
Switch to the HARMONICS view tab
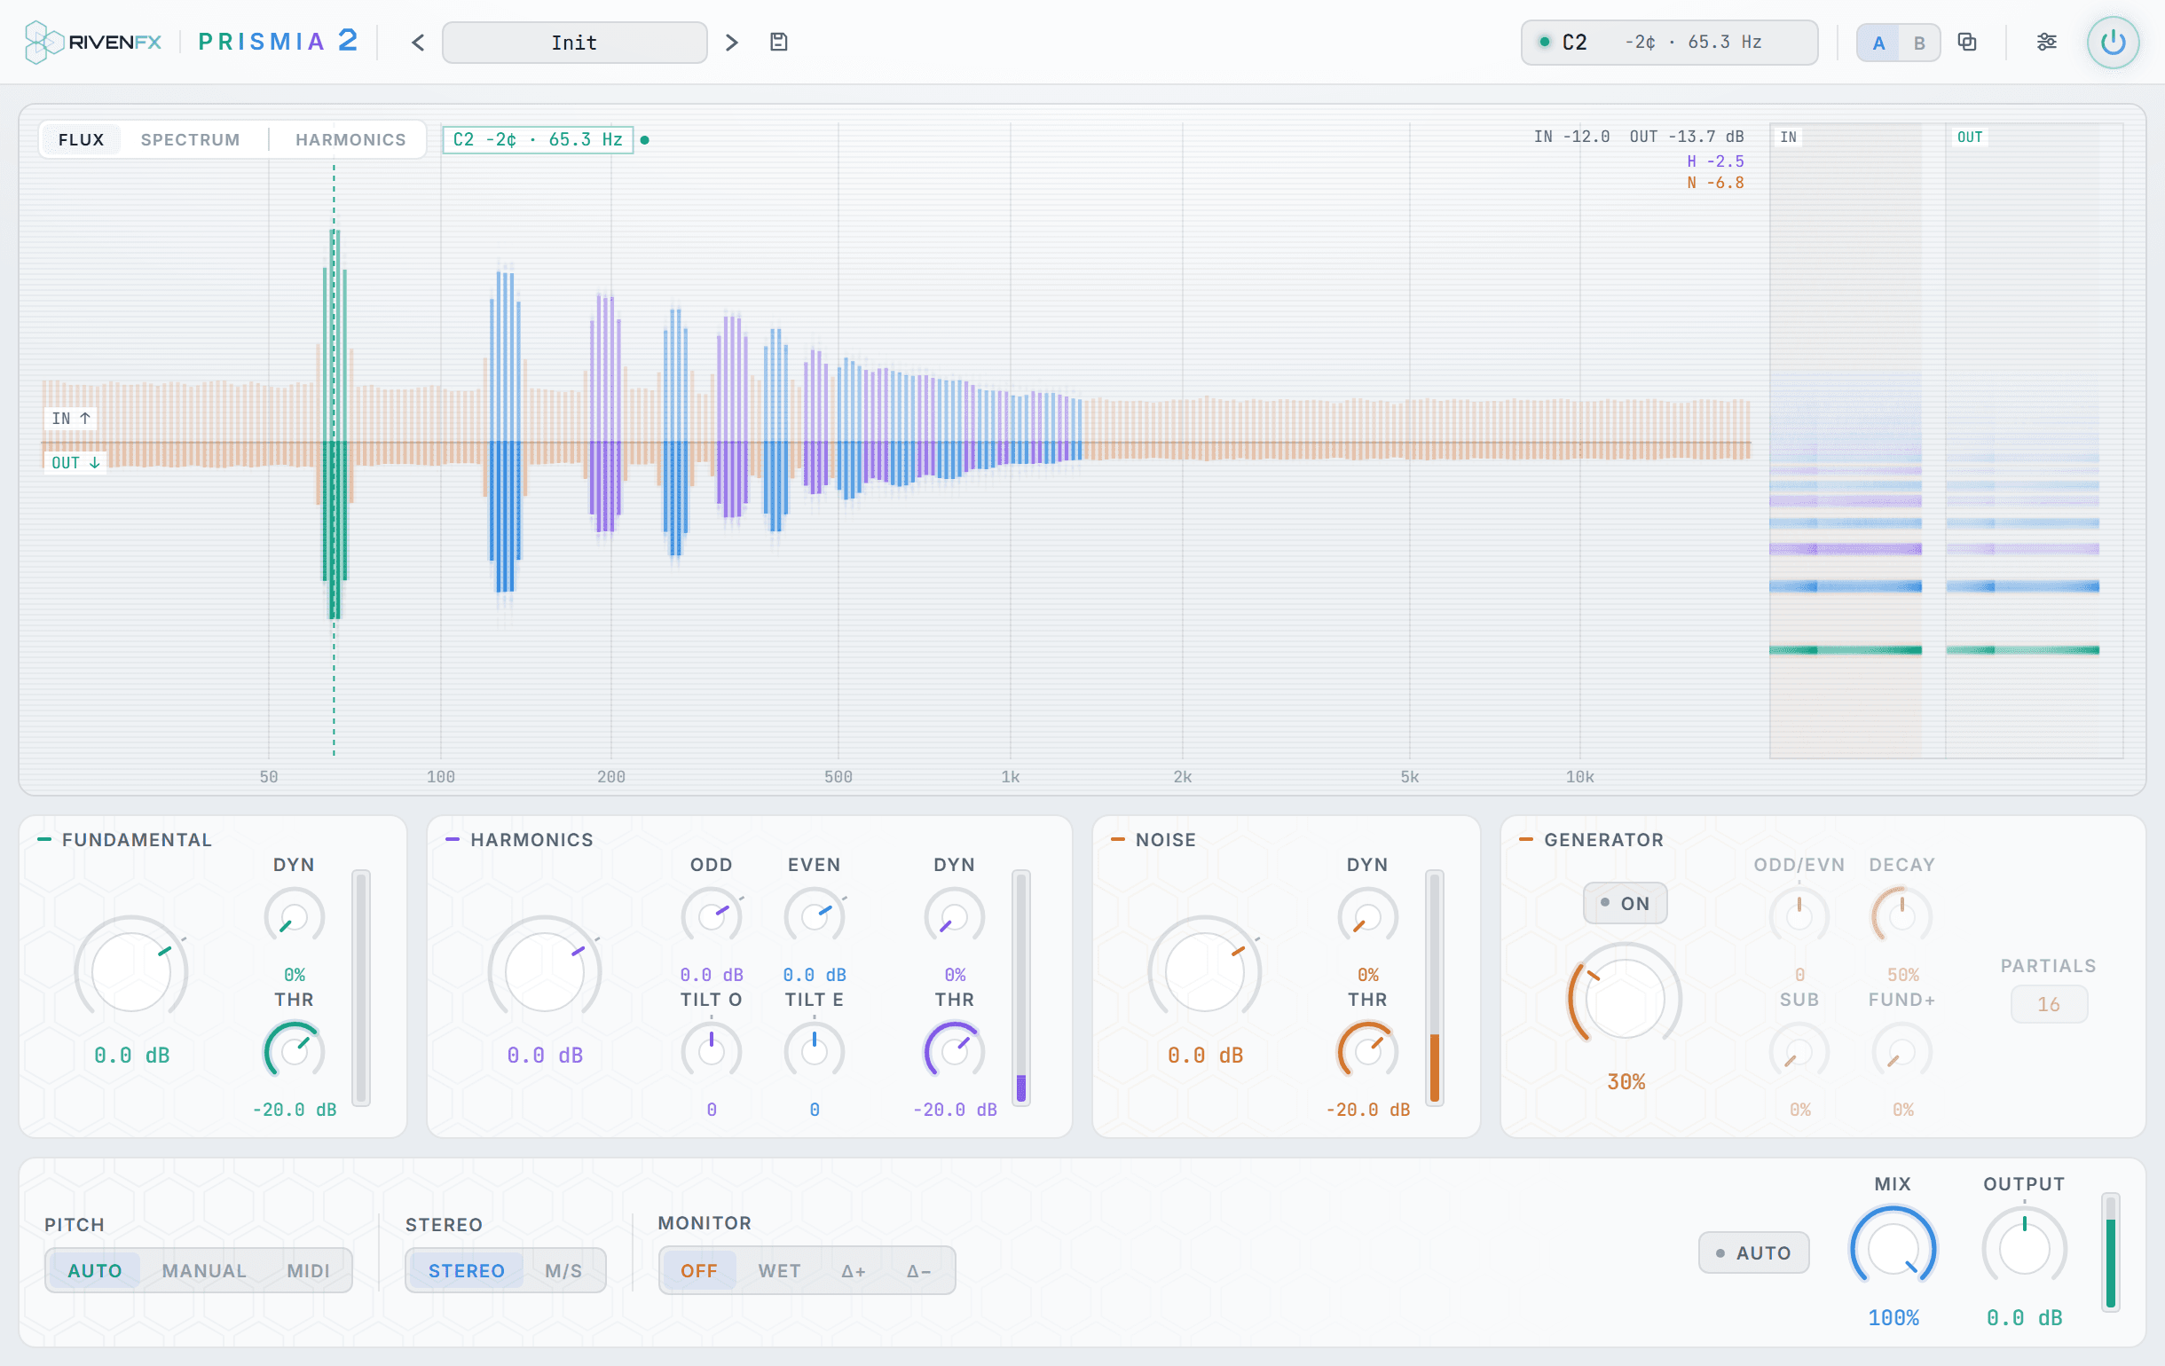pyautogui.click(x=350, y=139)
